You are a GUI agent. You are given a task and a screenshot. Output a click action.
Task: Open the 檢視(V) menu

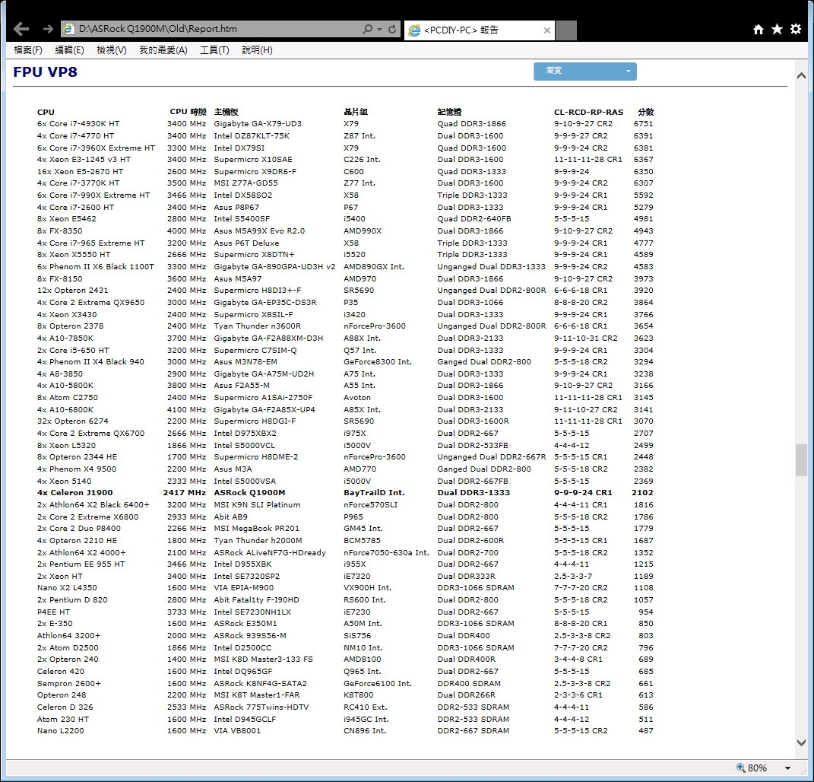(x=112, y=50)
